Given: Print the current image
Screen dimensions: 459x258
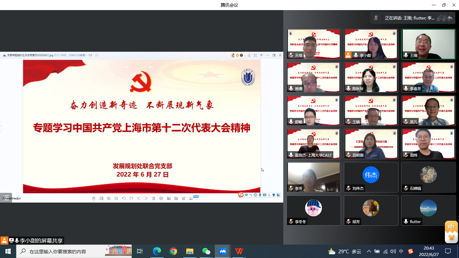Looking at the screenshot, I should (161, 198).
